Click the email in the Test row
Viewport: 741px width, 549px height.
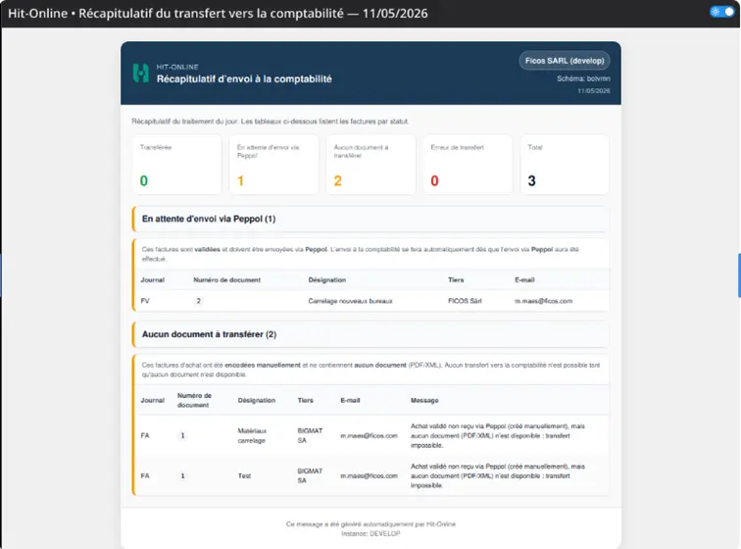click(x=370, y=475)
